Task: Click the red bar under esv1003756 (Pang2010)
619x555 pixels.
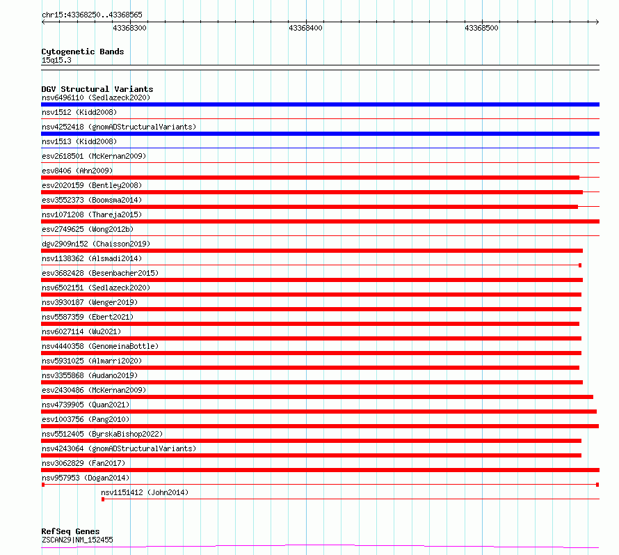Action: (320, 426)
